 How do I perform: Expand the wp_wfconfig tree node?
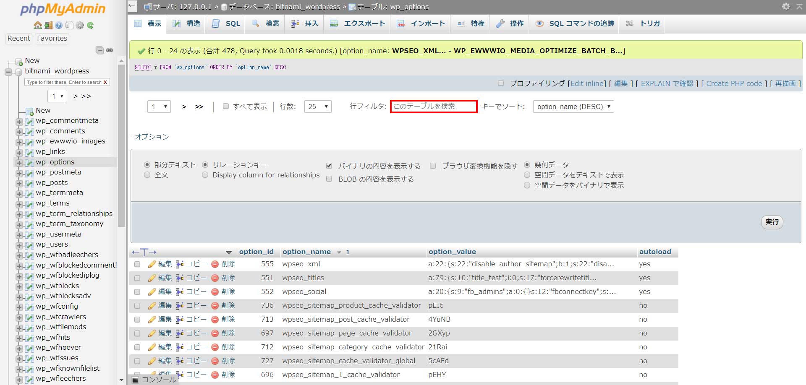point(19,307)
